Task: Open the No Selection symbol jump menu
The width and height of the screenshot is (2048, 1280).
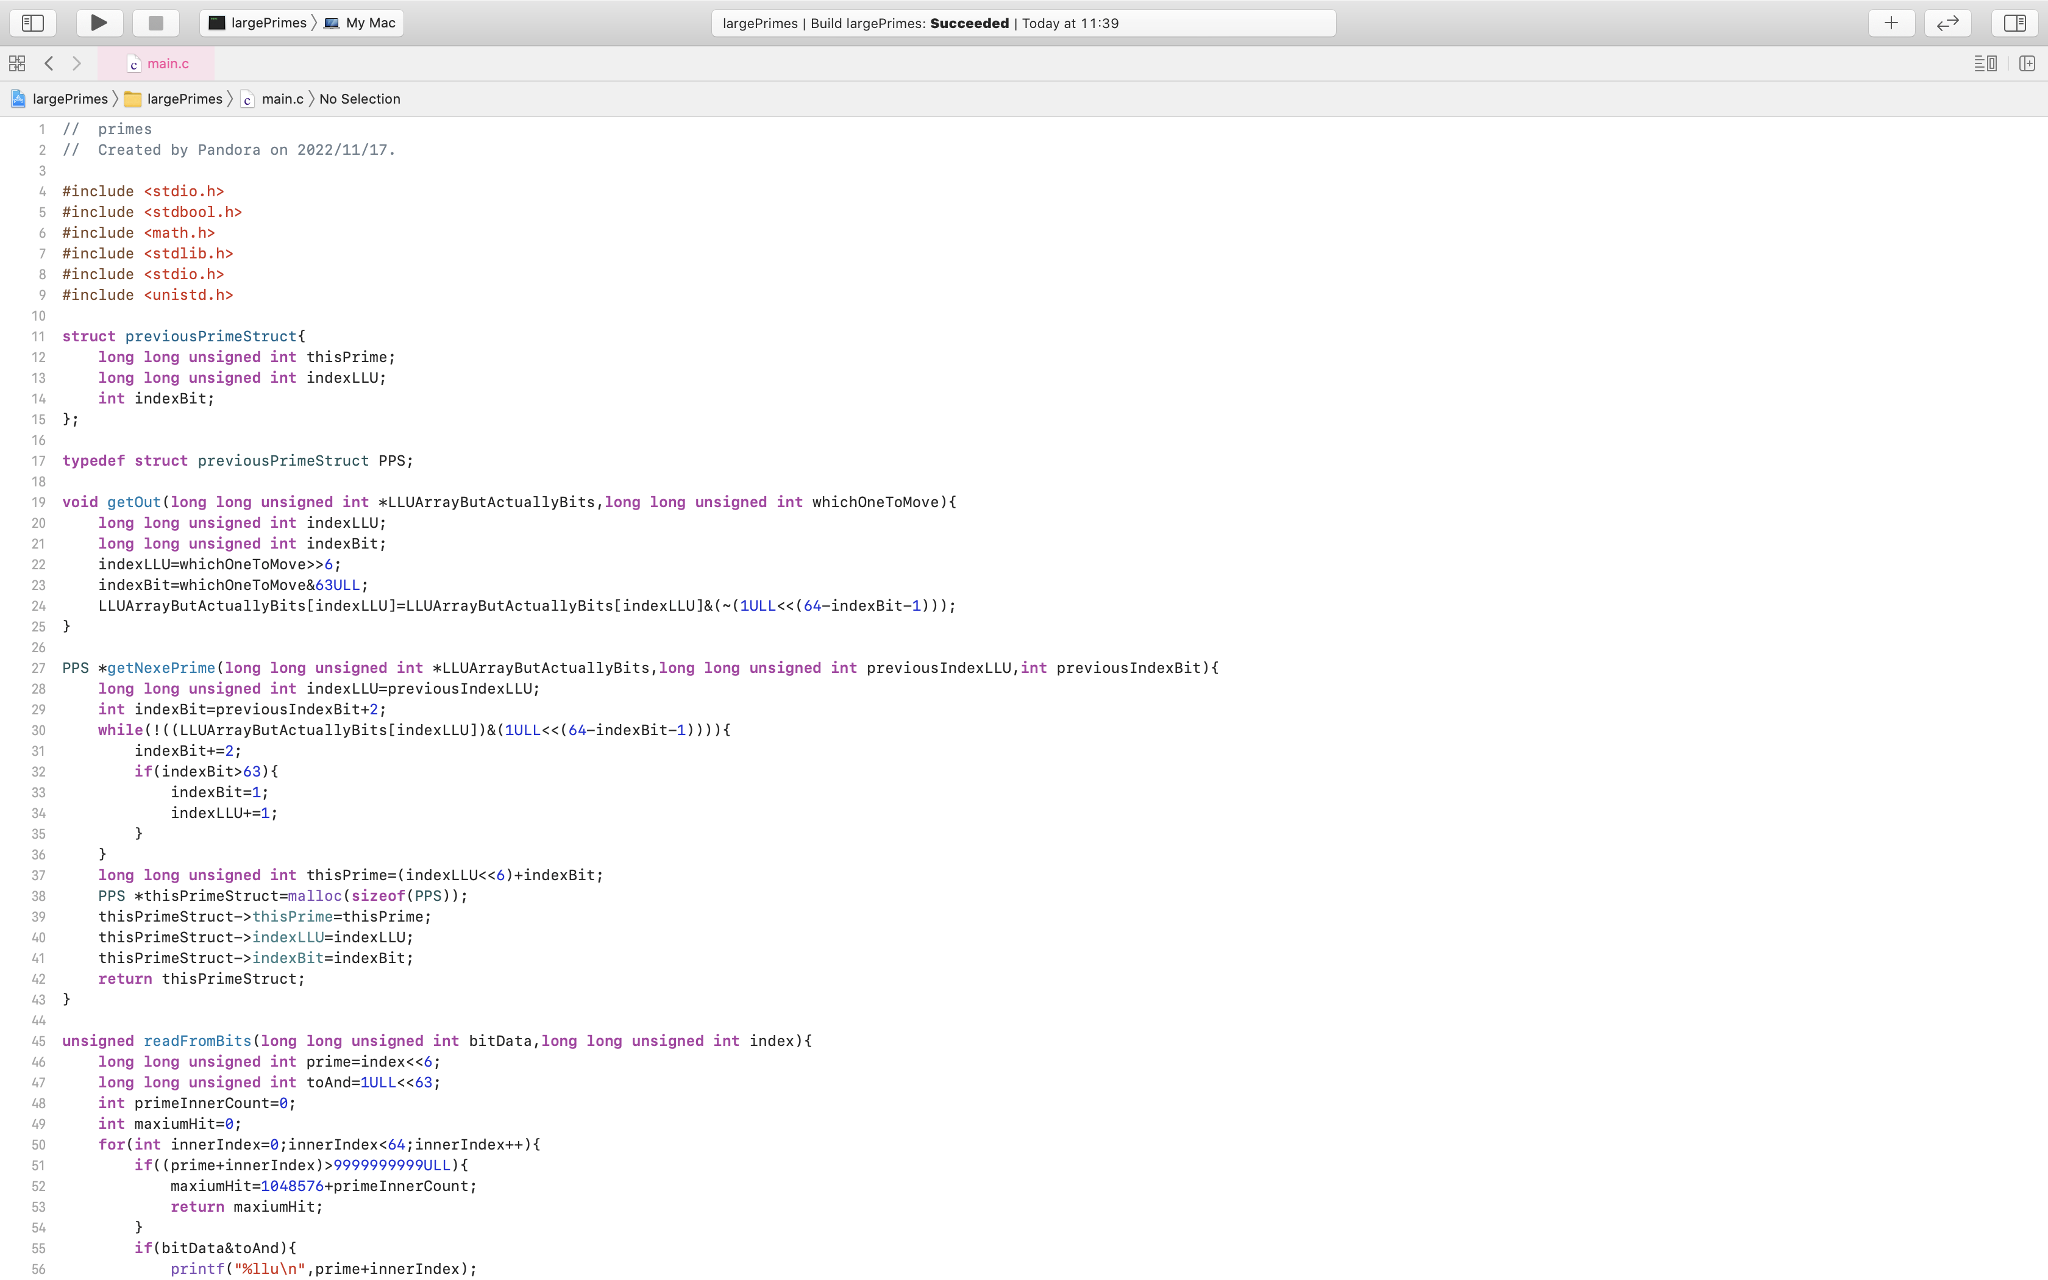Action: click(x=359, y=99)
